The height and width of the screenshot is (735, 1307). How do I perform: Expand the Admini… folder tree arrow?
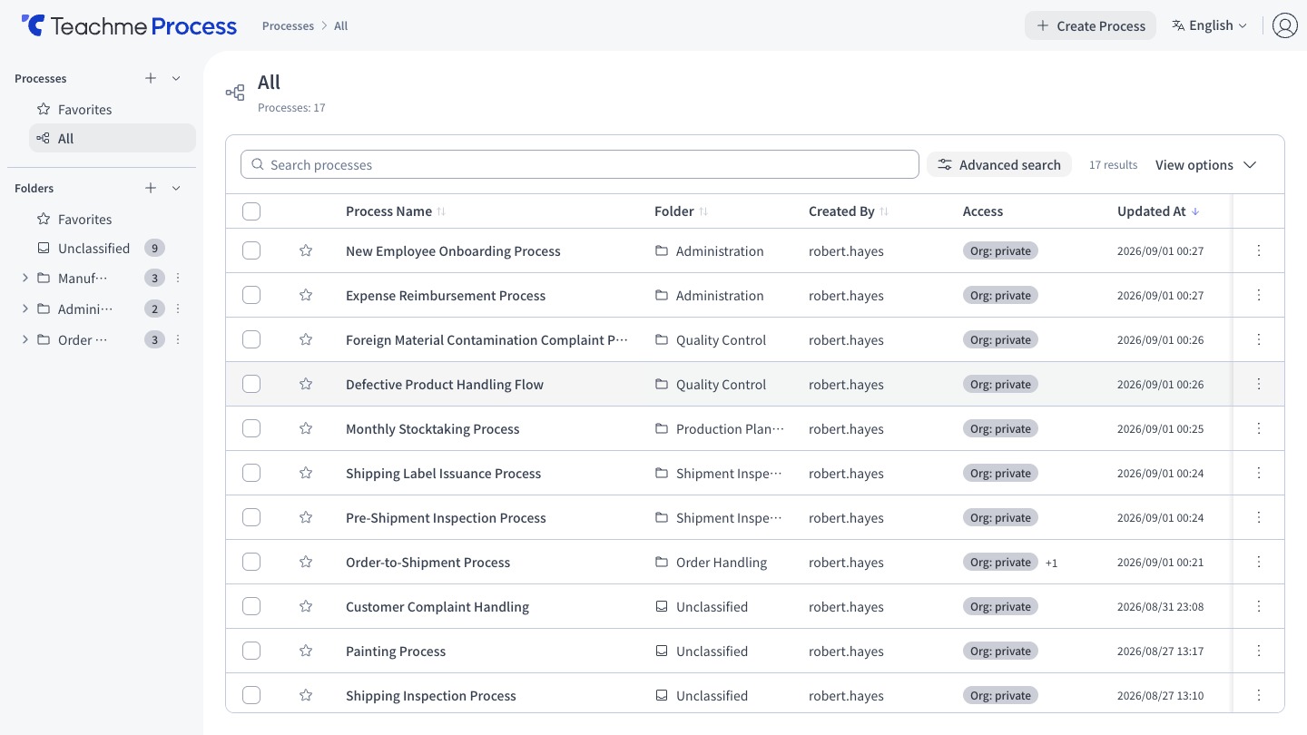pos(25,309)
